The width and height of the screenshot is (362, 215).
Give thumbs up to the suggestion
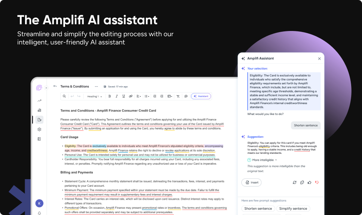(x=310, y=183)
